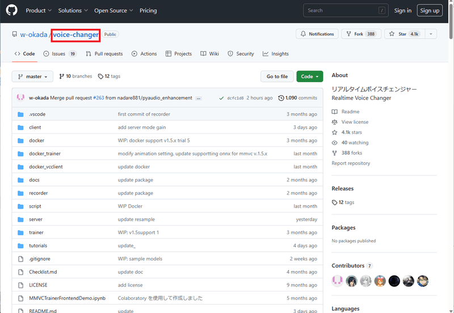454x313 pixels.
Task: View the 4.1k stars link
Action: tap(347, 132)
